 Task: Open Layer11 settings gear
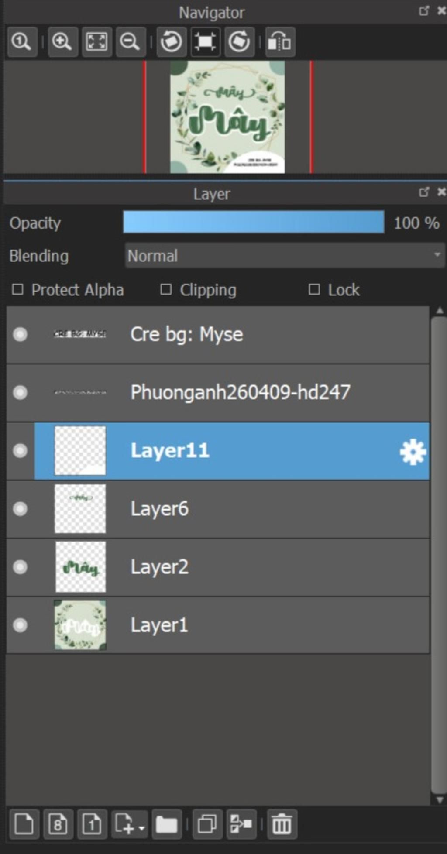(413, 452)
